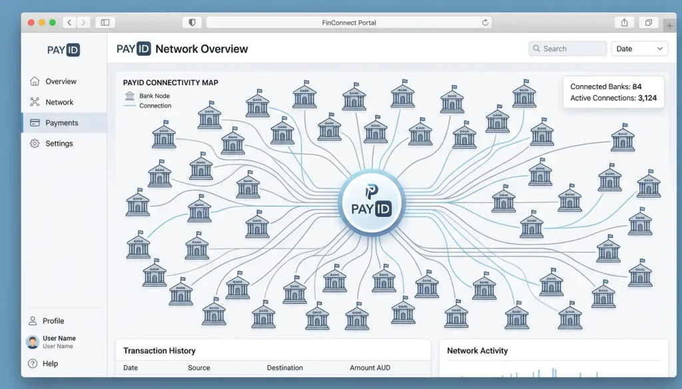Click the privacy shield icon
This screenshot has height=389, width=682.
point(192,23)
